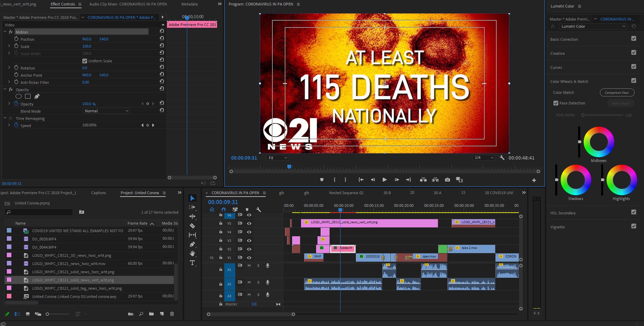Open playback resolution 1/4 dropdown
This screenshot has height=326, width=644.
[x=484, y=158]
